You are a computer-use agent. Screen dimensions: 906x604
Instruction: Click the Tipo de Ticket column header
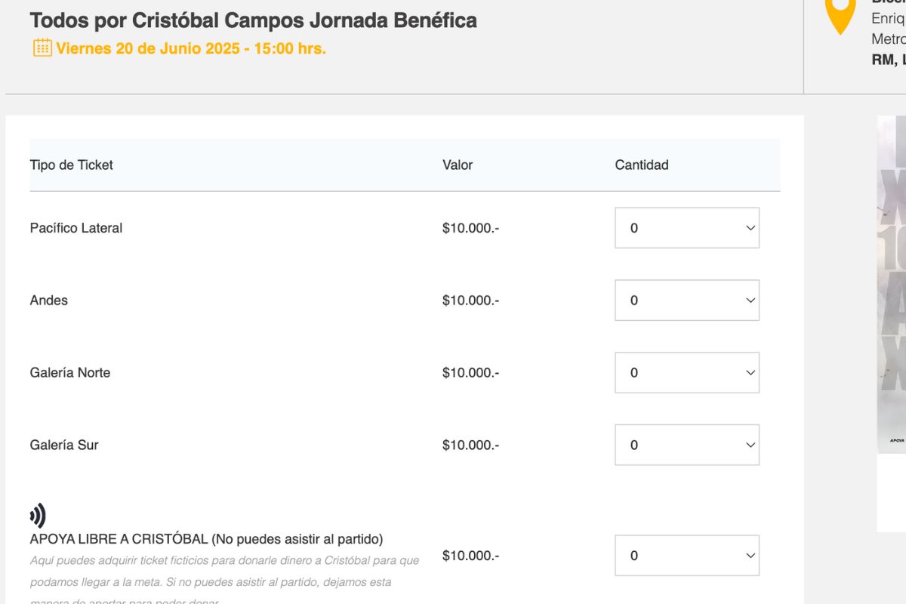71,165
